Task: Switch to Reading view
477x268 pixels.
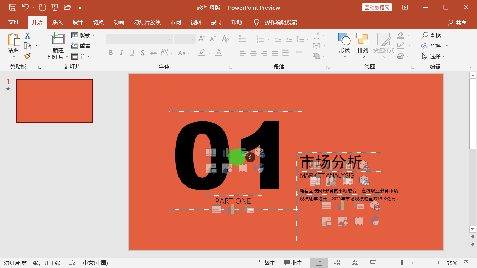Action: click(x=355, y=263)
